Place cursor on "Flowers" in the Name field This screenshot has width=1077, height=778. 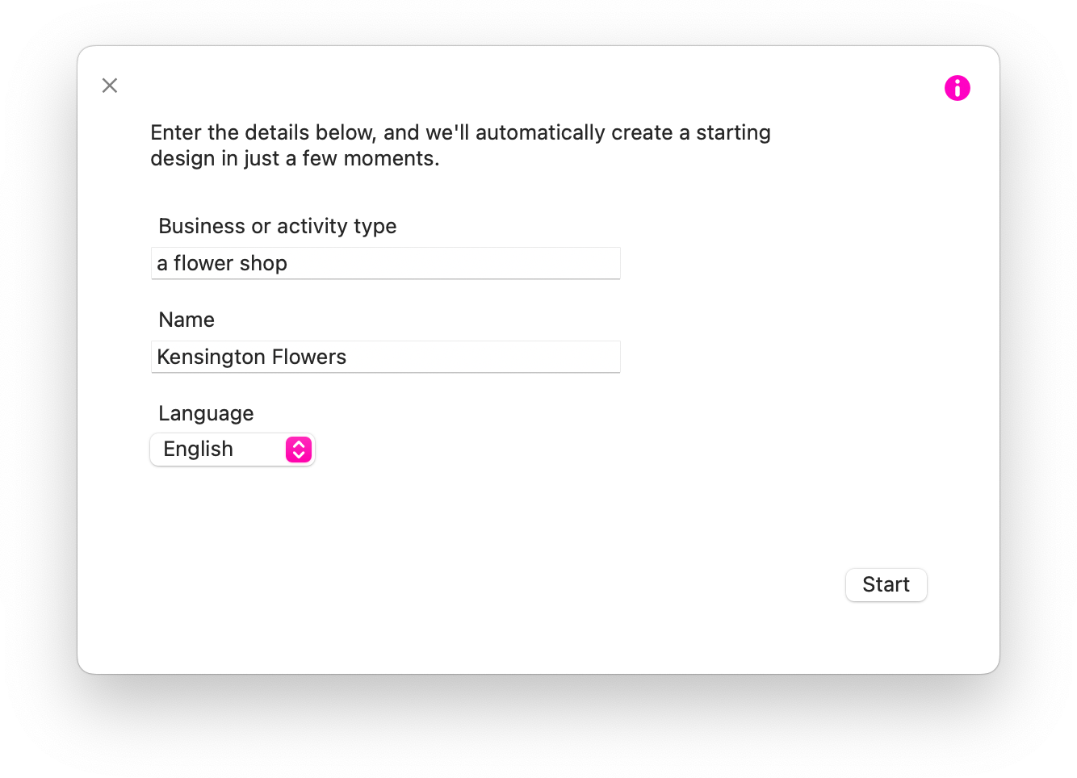coord(309,358)
